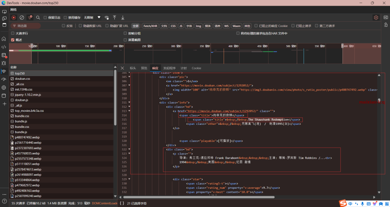Collapse the div class="bd" line 322

[x=129, y=150]
